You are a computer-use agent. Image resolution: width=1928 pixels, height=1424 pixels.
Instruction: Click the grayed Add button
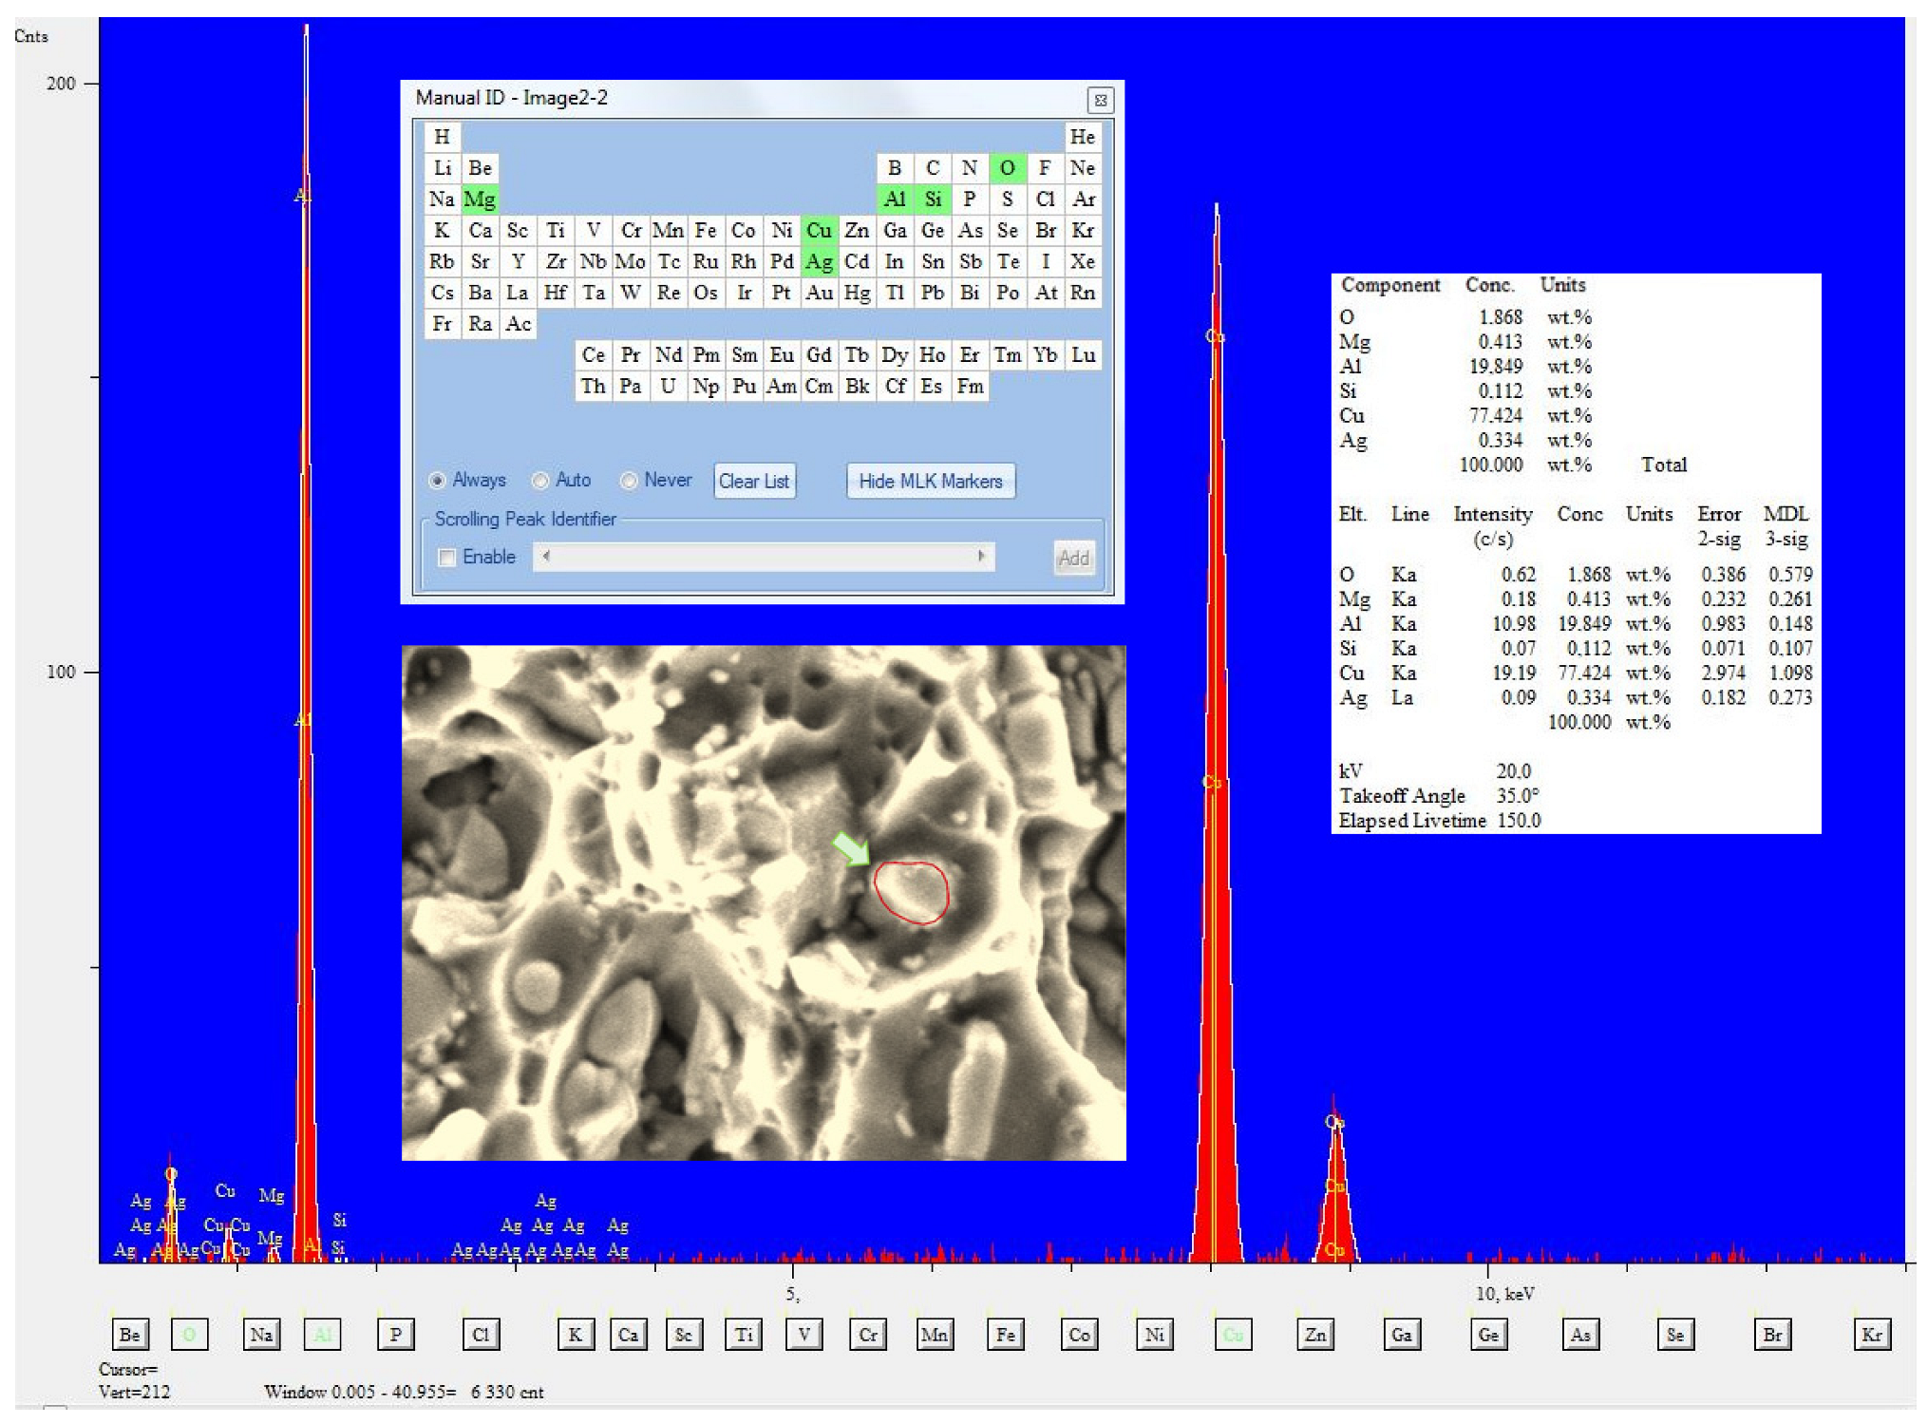(x=1073, y=558)
